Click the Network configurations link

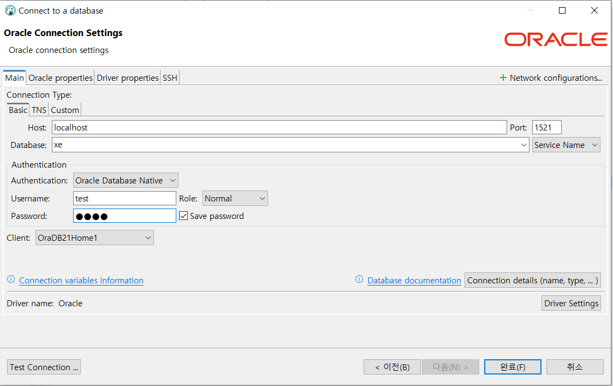pos(556,78)
